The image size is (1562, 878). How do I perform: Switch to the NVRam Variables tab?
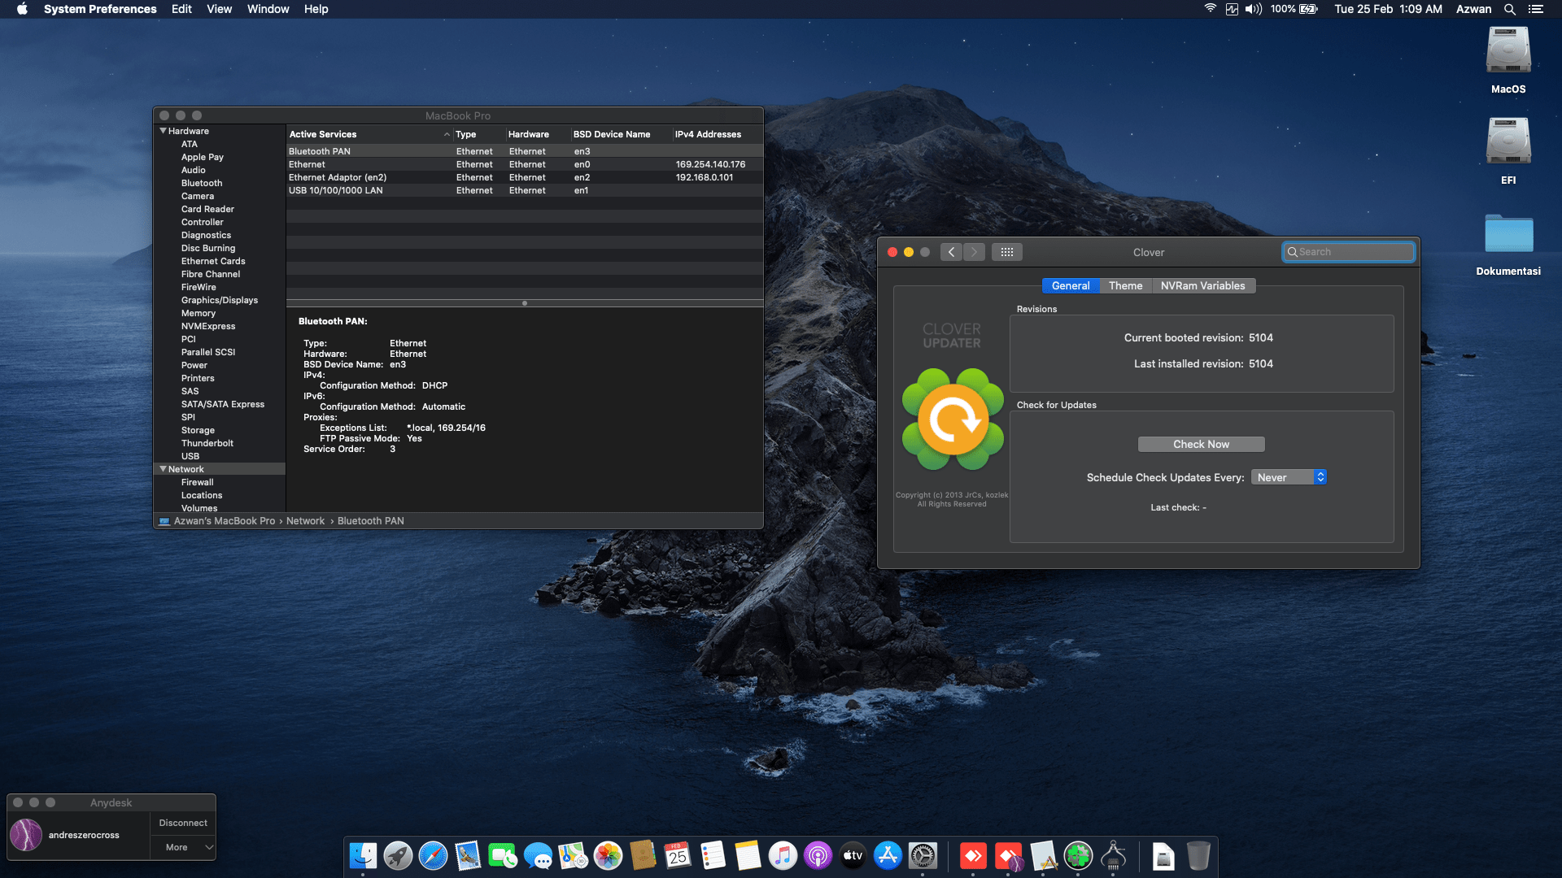click(1203, 285)
